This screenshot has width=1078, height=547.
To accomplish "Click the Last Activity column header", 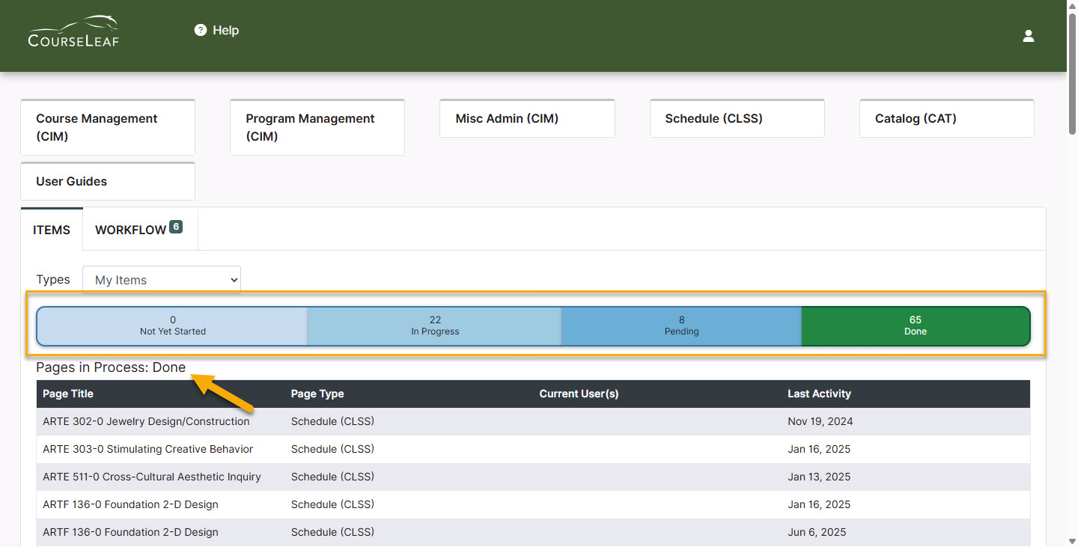I will click(819, 394).
